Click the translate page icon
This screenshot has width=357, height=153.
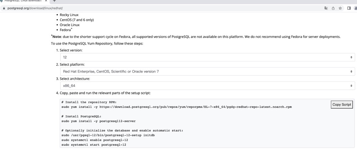pos(326,8)
